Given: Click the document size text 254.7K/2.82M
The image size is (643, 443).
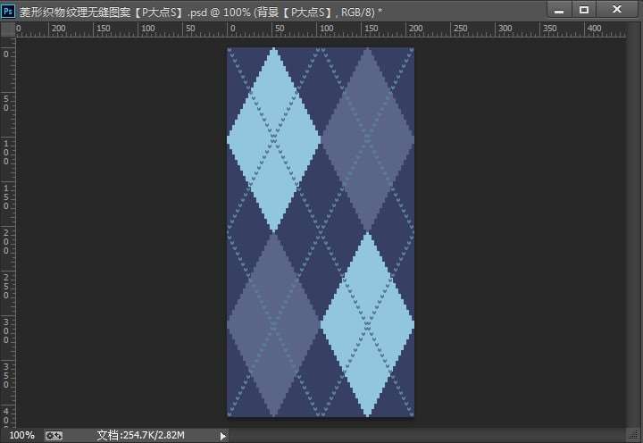Looking at the screenshot, I should click(141, 435).
